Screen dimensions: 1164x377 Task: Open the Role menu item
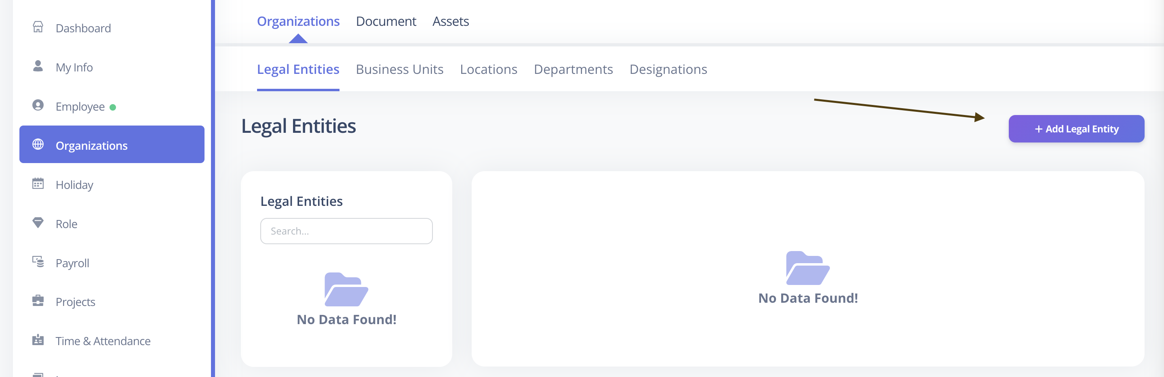(x=112, y=224)
